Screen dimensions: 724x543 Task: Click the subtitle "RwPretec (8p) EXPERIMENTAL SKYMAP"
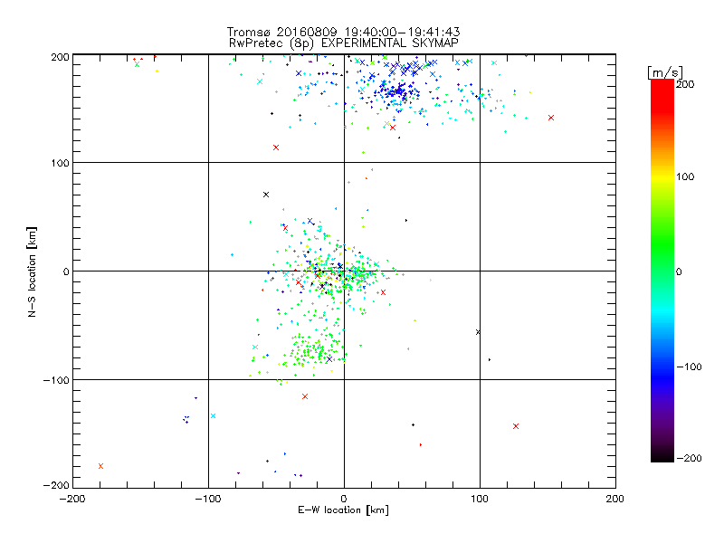pyautogui.click(x=344, y=43)
